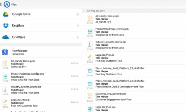Click the date on tomharper's ProductRoadmap_Overlay.png row

(75, 76)
